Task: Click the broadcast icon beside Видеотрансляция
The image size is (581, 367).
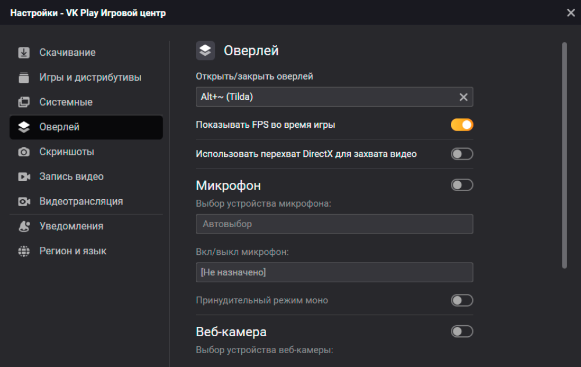Action: (24, 202)
